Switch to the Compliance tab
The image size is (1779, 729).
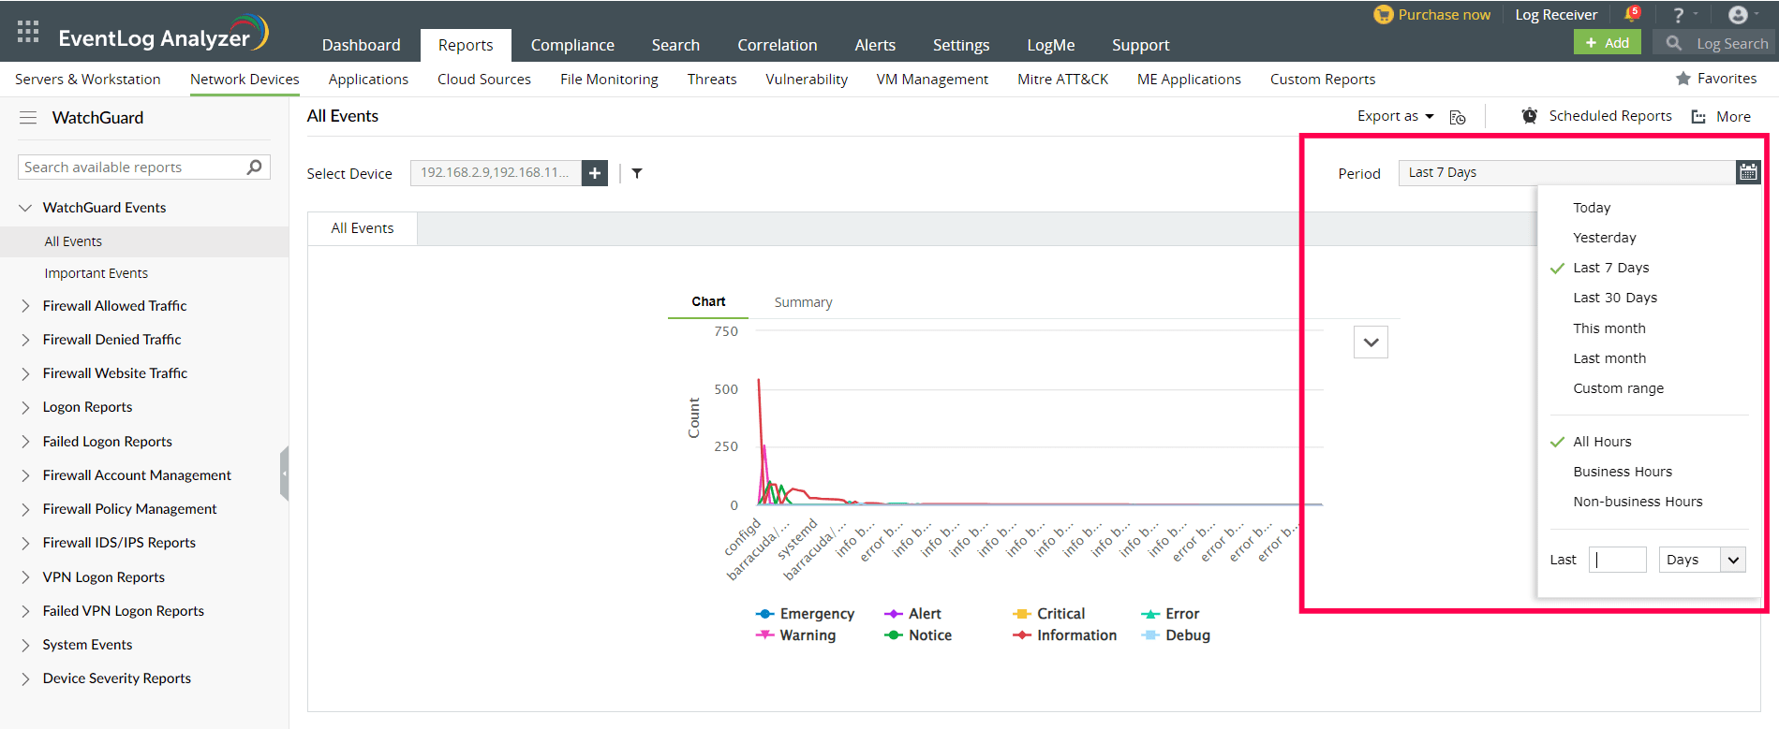point(572,45)
